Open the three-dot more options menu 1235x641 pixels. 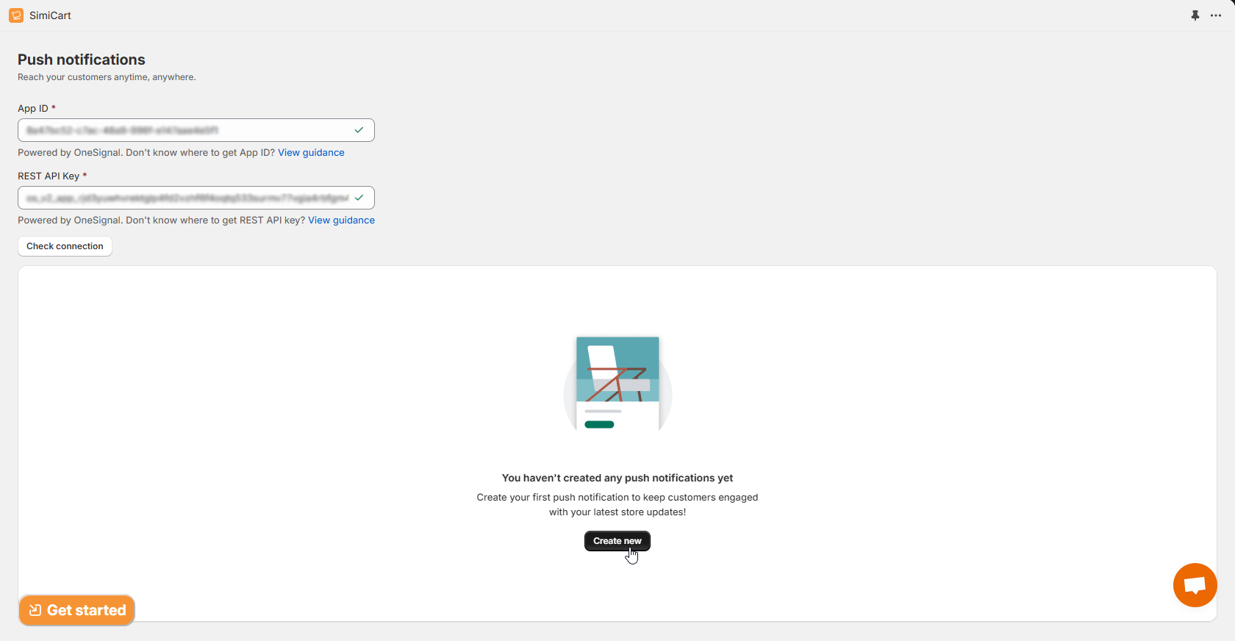pos(1216,15)
